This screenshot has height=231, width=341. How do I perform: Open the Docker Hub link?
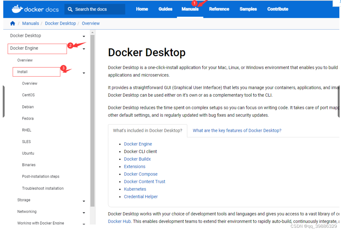[x=119, y=221]
